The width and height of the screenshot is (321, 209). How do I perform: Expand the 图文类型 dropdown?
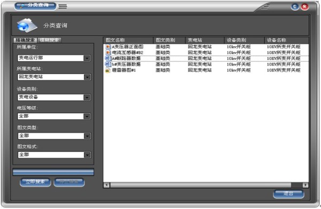click(x=87, y=136)
